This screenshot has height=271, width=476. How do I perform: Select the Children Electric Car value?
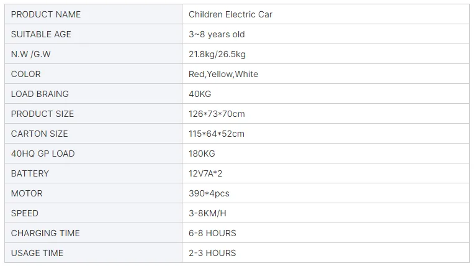tap(230, 14)
